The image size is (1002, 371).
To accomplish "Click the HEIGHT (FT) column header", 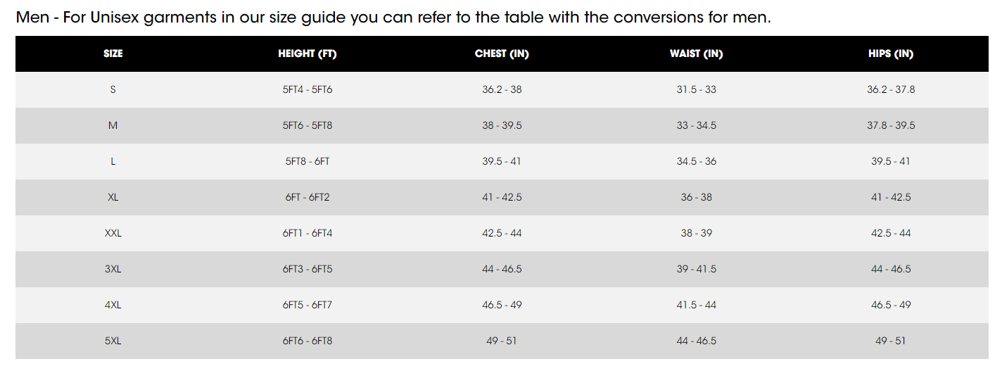I will 307,54.
